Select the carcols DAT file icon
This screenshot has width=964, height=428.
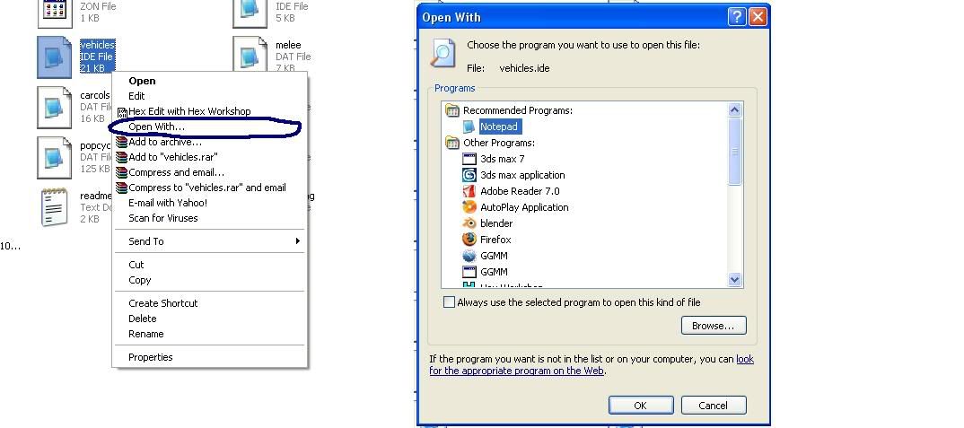(x=55, y=107)
